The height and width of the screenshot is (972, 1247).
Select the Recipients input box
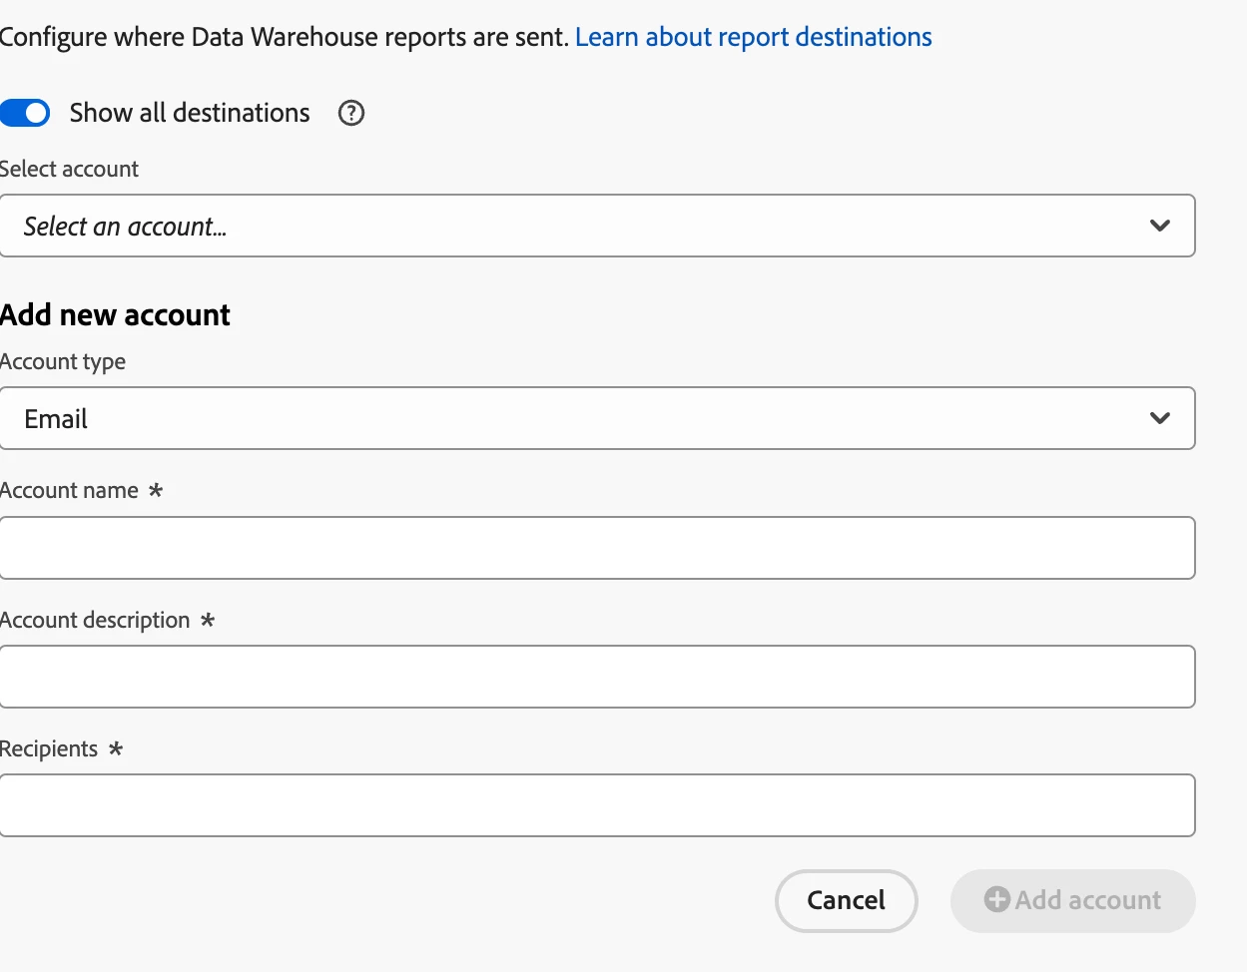pos(596,805)
